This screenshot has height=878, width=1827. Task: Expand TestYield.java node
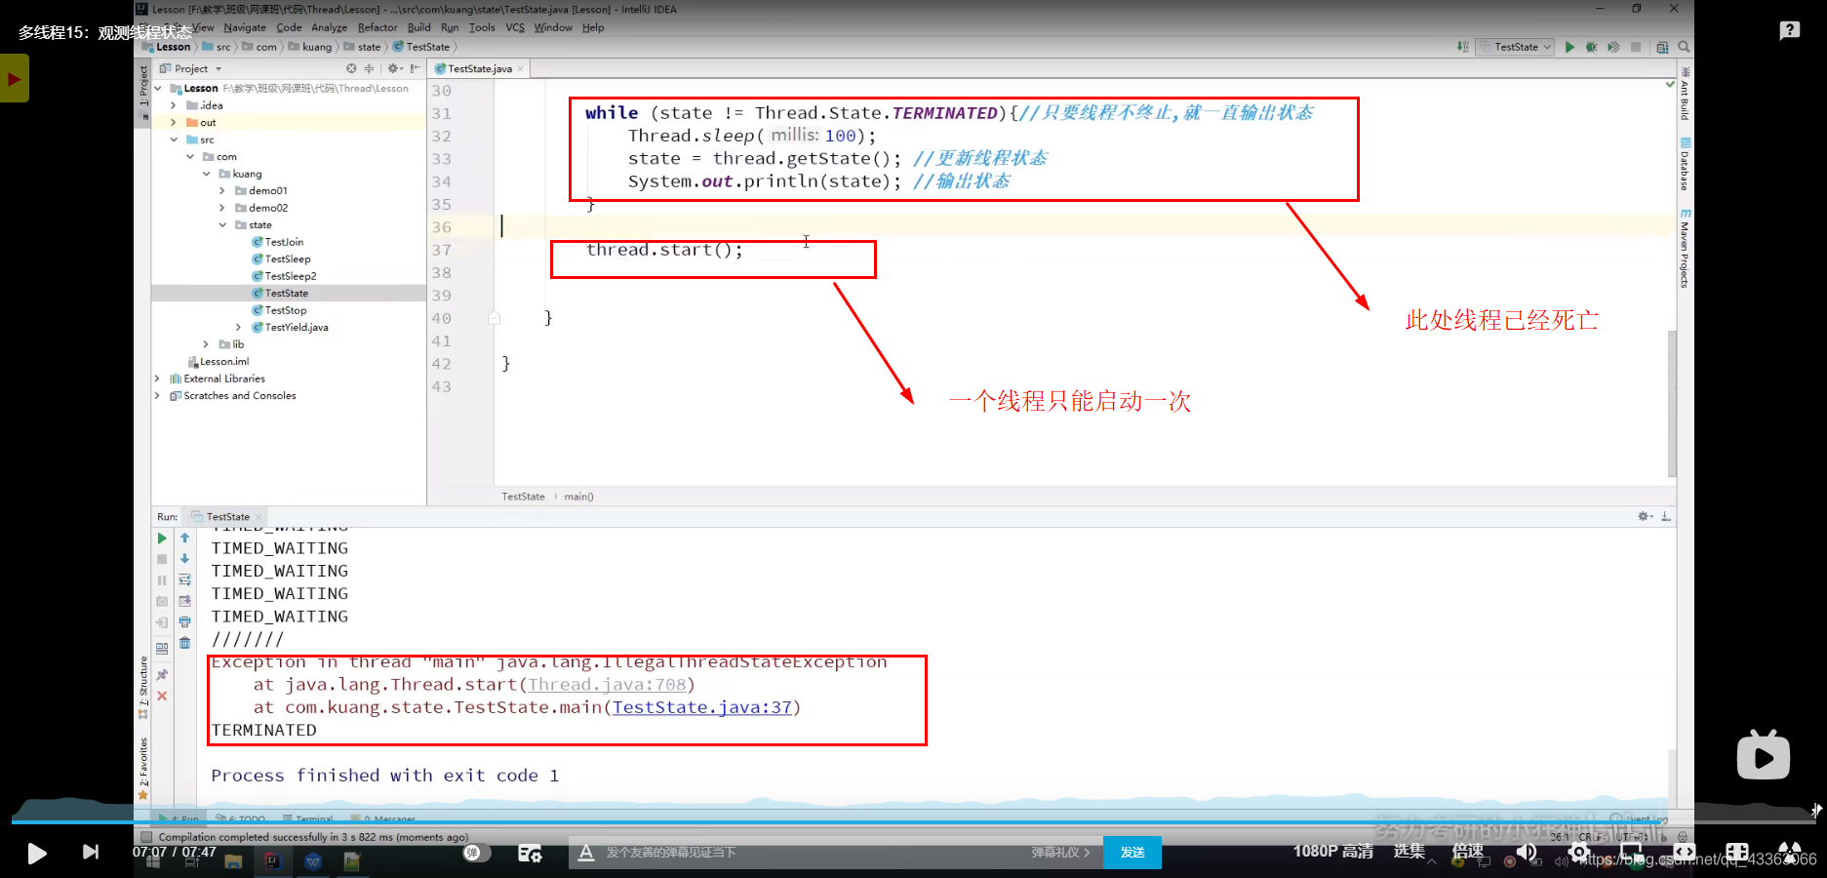coord(239,328)
